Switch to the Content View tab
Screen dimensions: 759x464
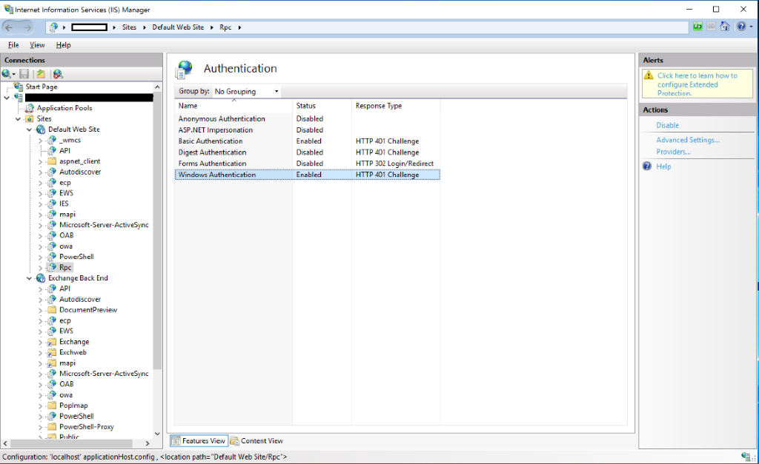click(256, 441)
